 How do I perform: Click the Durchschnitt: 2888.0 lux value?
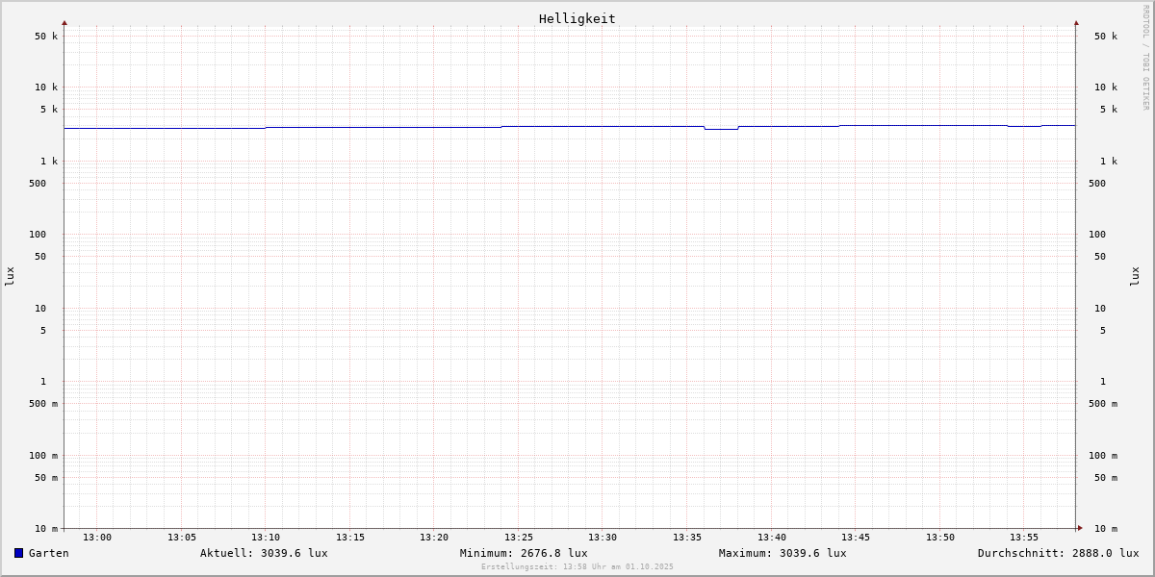click(1058, 553)
